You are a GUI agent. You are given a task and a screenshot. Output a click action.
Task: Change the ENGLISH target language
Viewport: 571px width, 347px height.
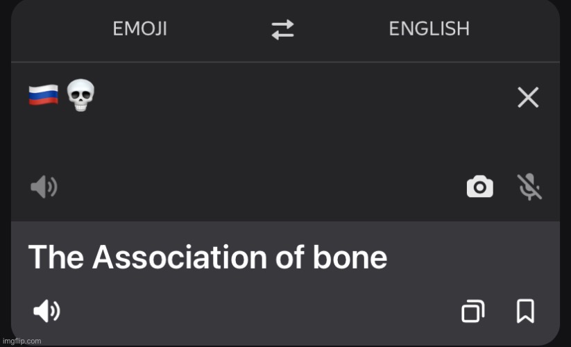pos(429,28)
